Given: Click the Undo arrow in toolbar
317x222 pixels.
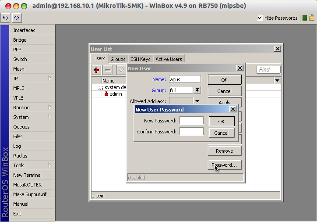Looking at the screenshot, I should pos(5,18).
